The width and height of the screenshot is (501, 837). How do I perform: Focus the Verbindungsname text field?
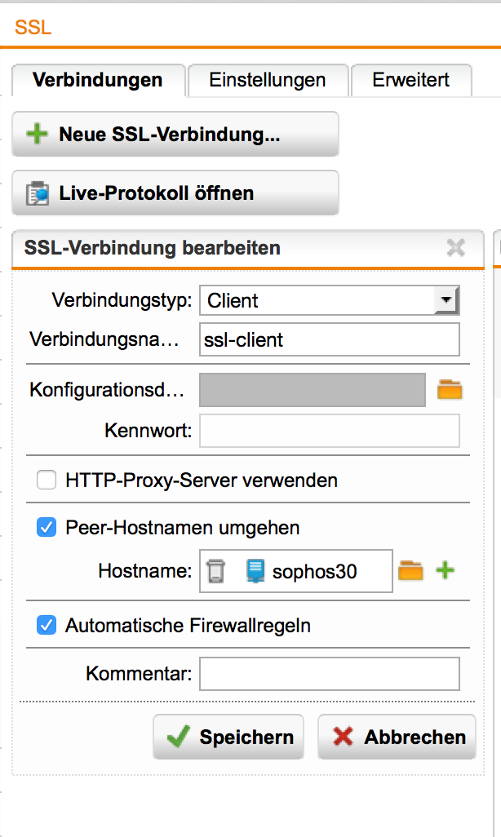point(330,339)
